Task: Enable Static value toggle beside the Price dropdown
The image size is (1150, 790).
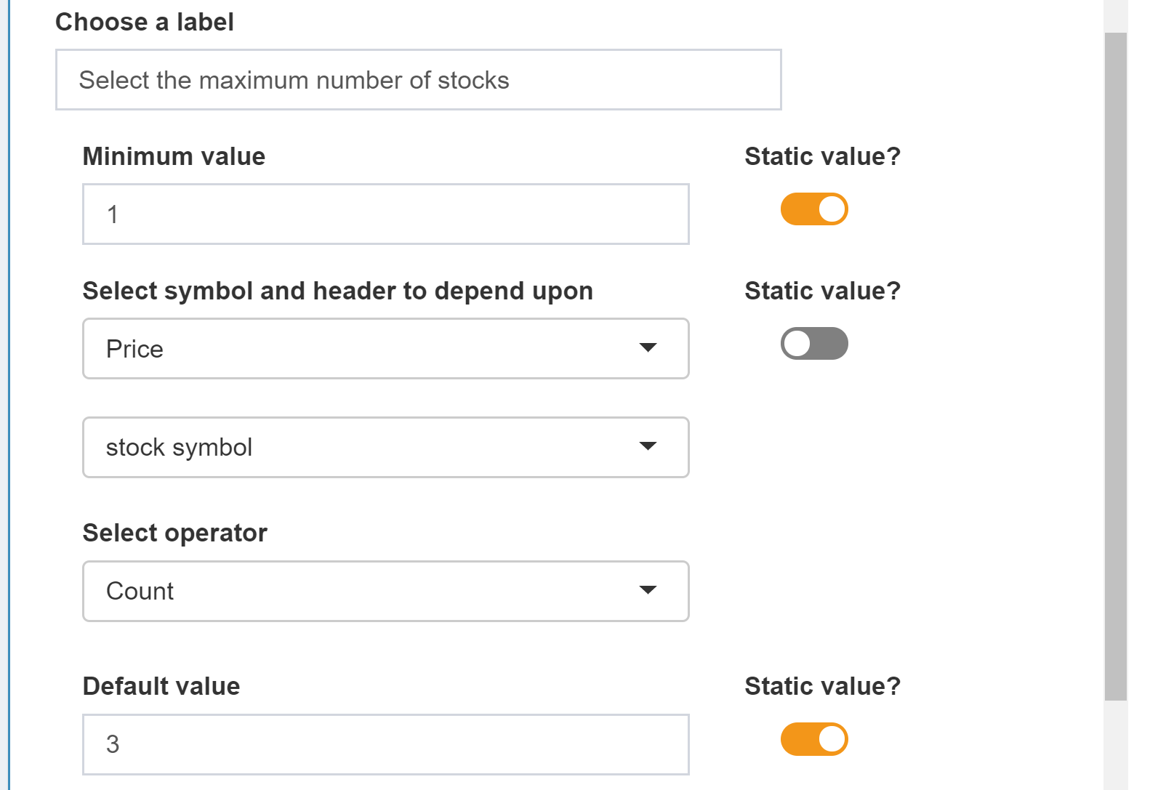Action: [813, 344]
